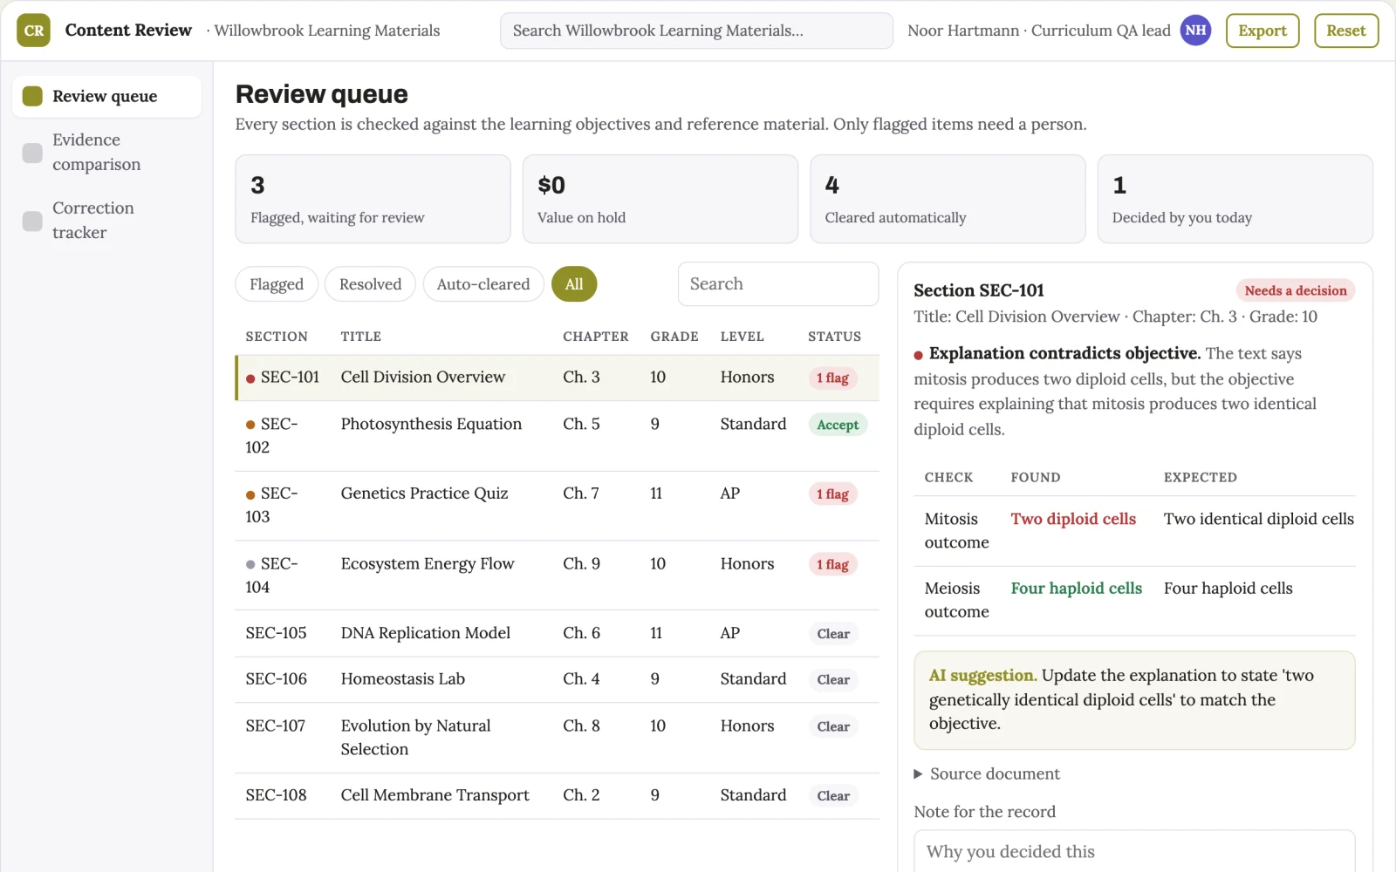Select Ecosystem Energy Flow section
1396x872 pixels.
tap(558, 576)
